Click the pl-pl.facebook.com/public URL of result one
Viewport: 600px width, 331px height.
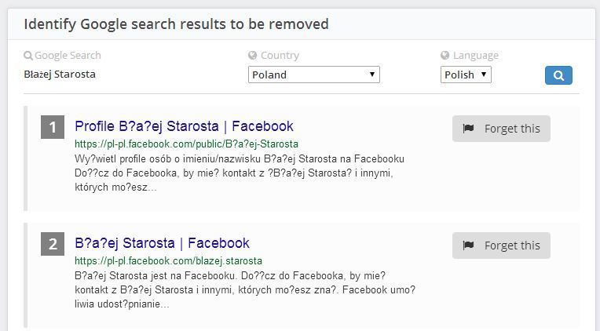186,144
